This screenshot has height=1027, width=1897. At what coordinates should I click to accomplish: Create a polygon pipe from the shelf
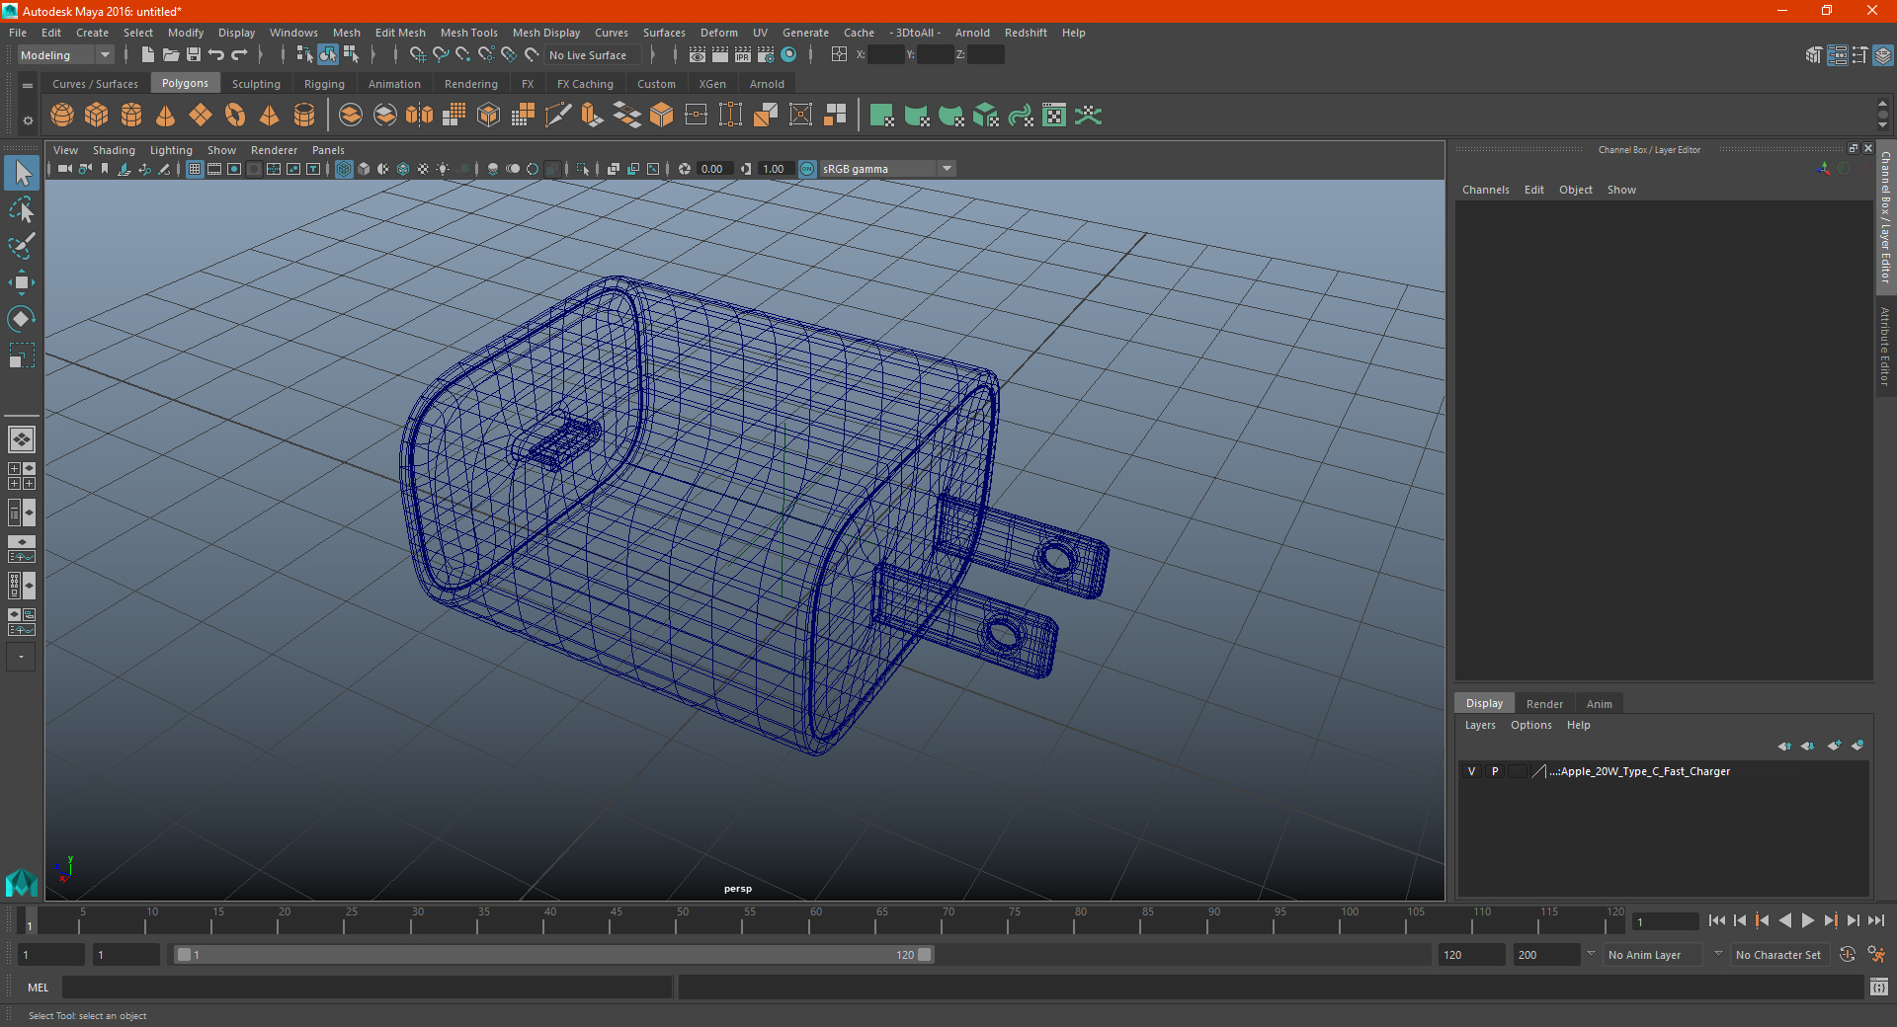[304, 116]
